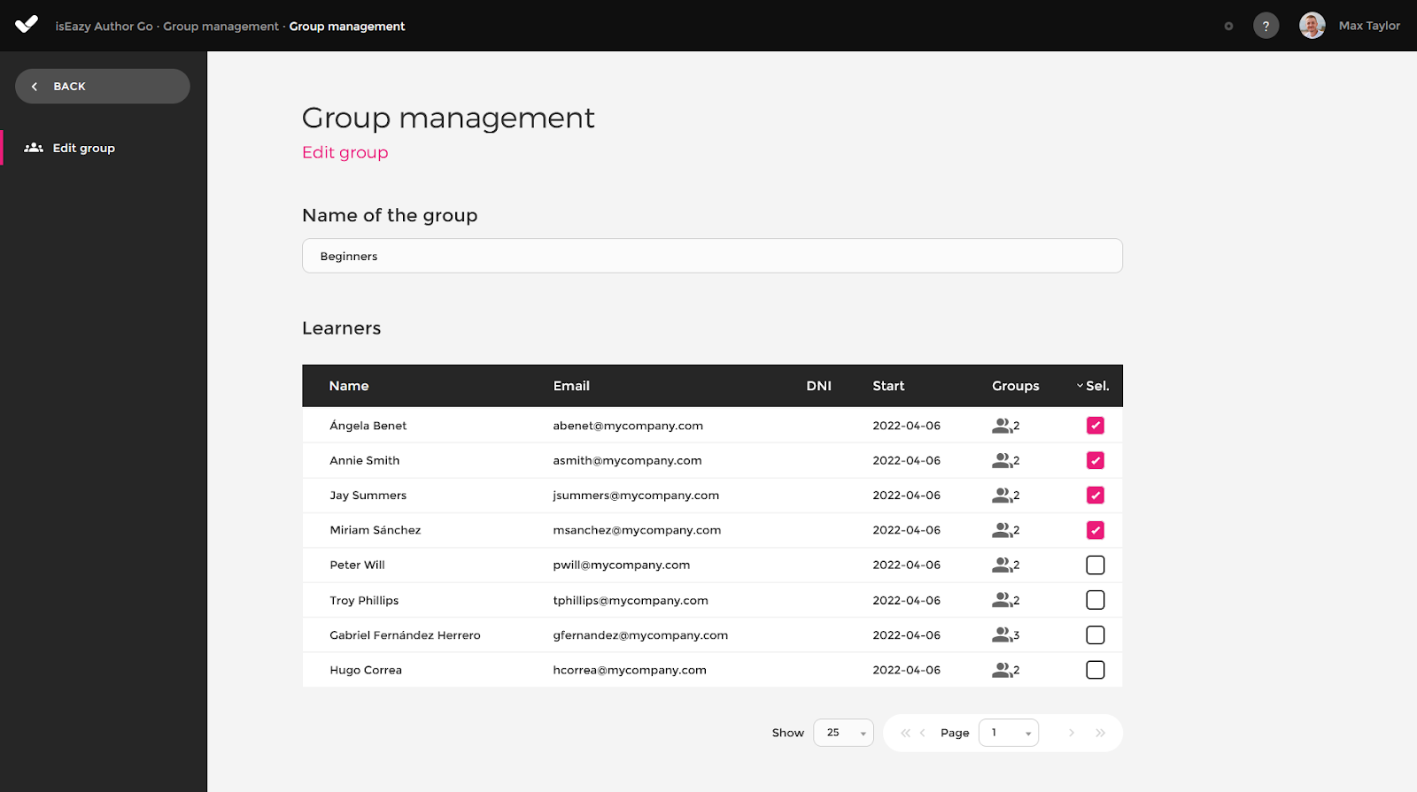Check the box for Hugo Correa
This screenshot has height=792, width=1417.
tap(1096, 670)
